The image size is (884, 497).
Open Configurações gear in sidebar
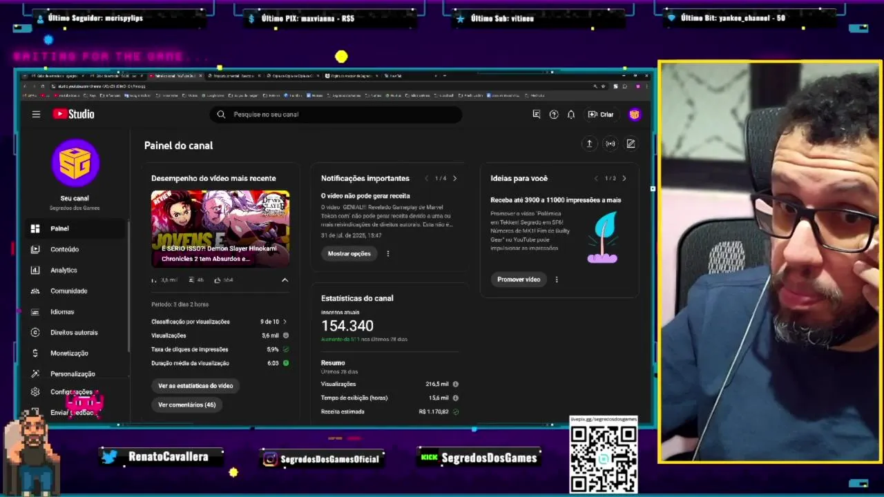click(35, 392)
